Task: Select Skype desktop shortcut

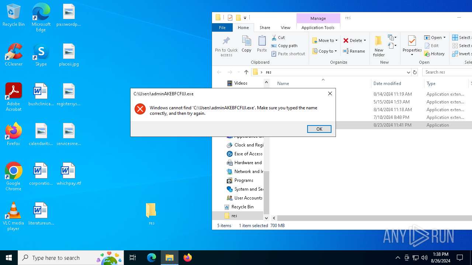Action: point(41,55)
